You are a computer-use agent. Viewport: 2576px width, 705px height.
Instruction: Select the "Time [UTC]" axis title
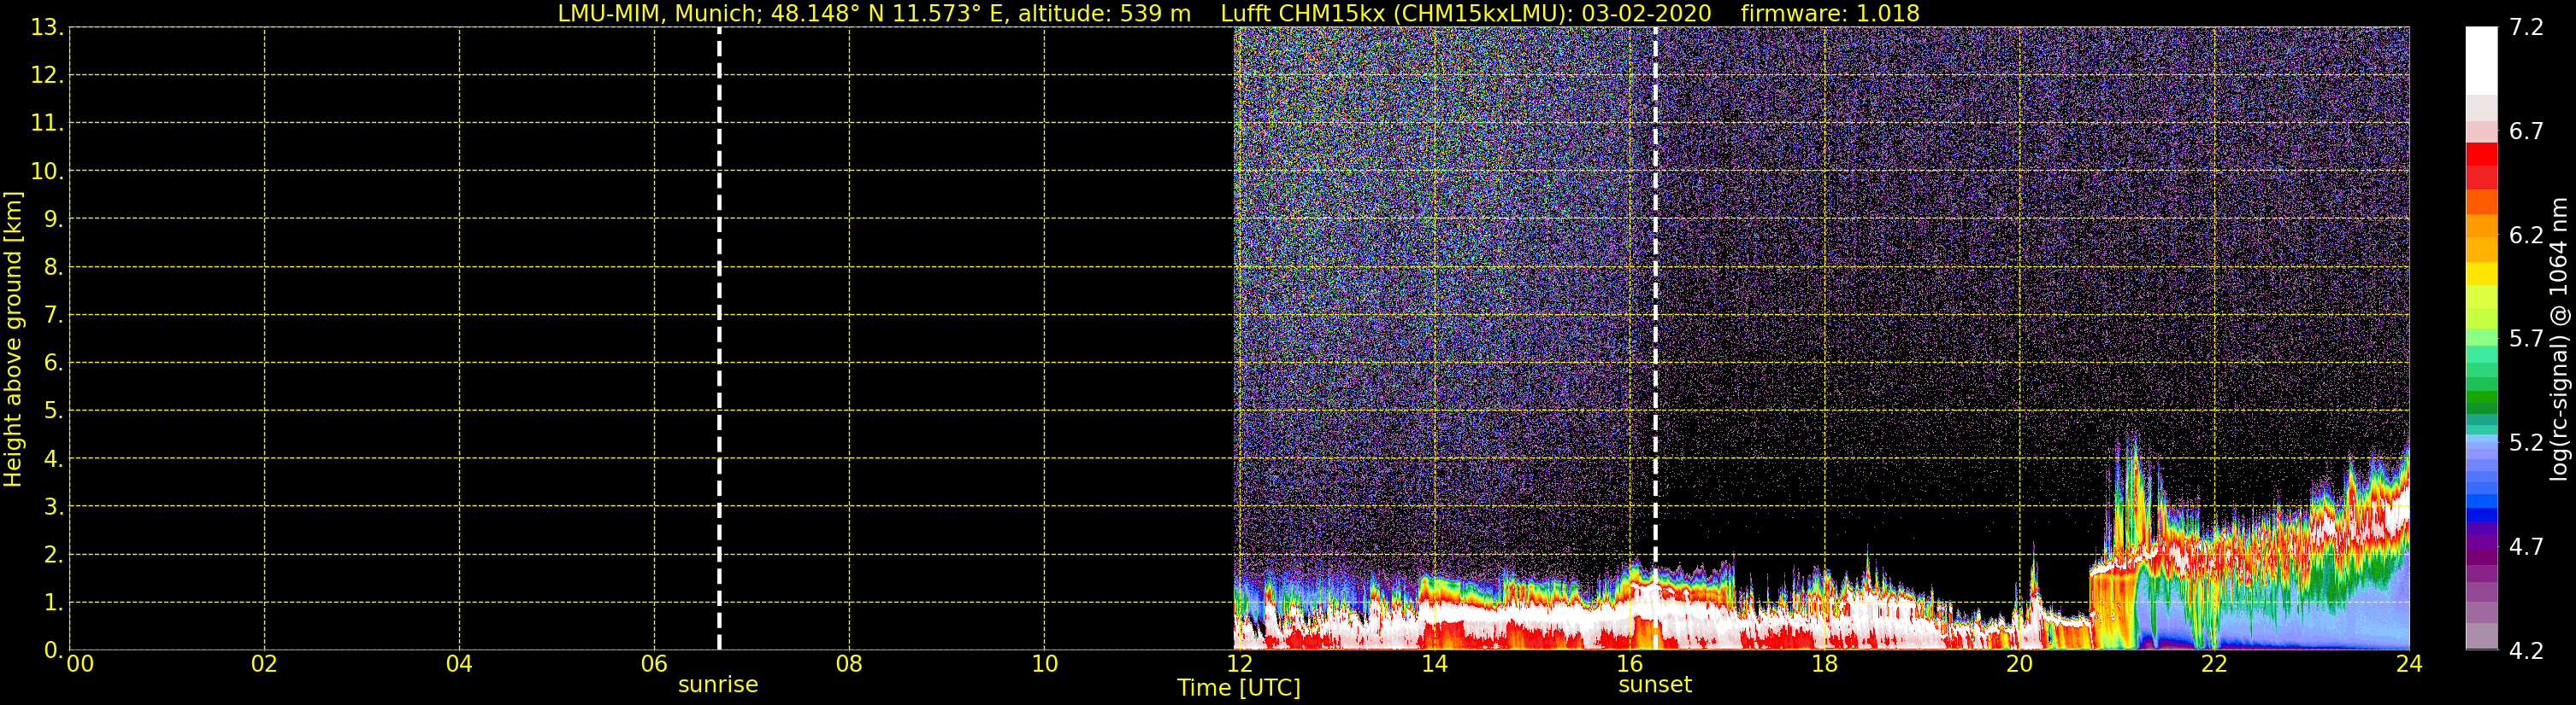1239,688
